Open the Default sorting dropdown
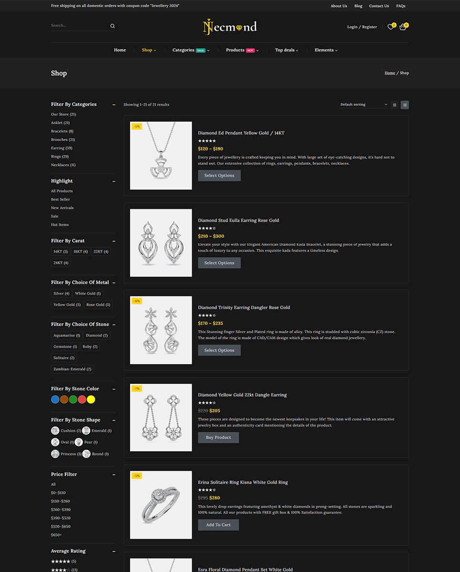Screen dimensions: 460x572 [x=364, y=105]
